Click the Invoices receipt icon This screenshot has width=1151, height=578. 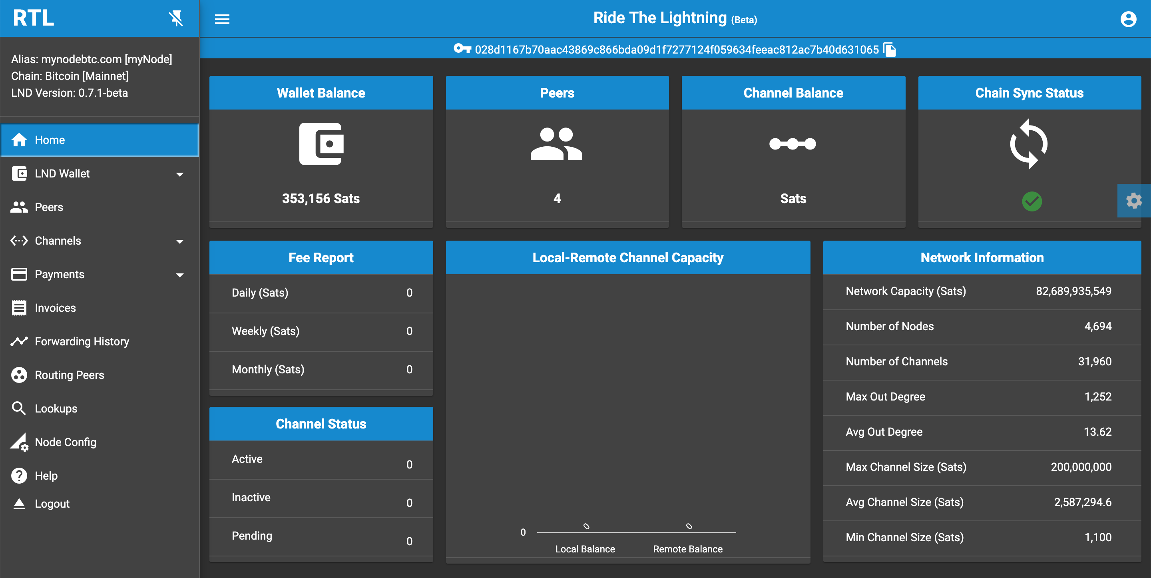click(x=19, y=307)
